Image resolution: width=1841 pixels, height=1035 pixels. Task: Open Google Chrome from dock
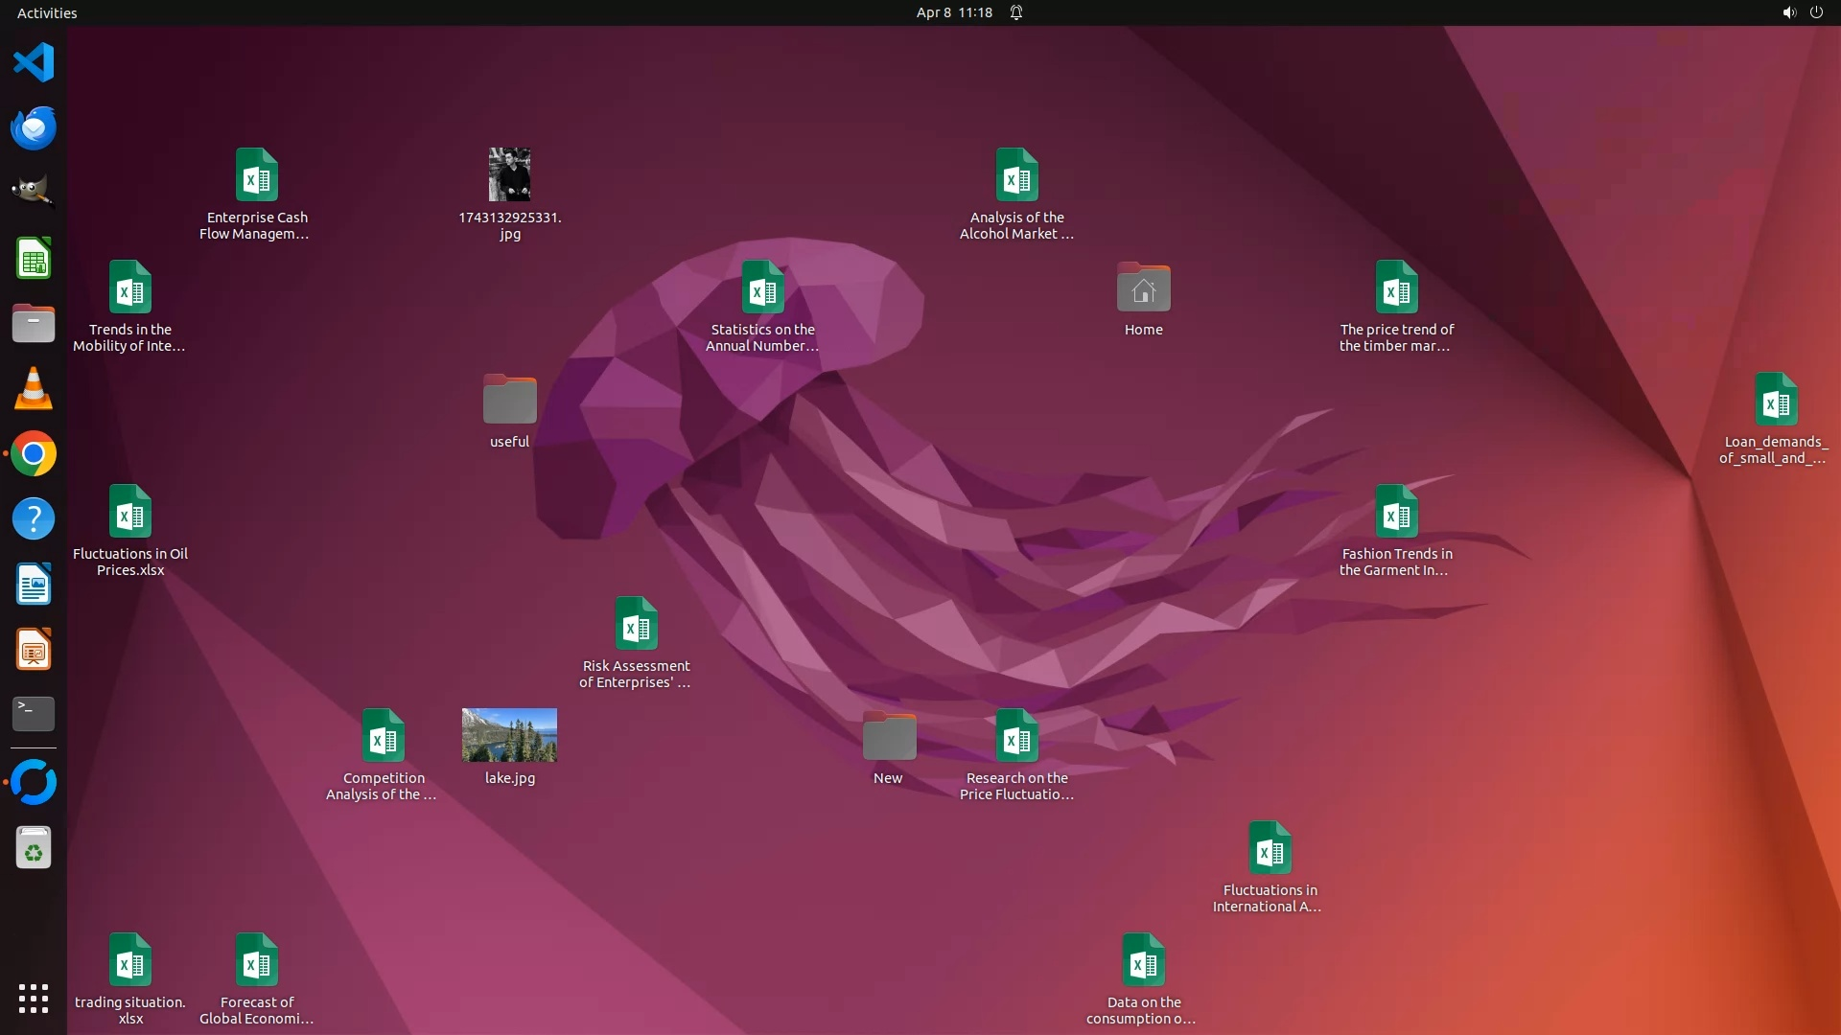point(34,454)
